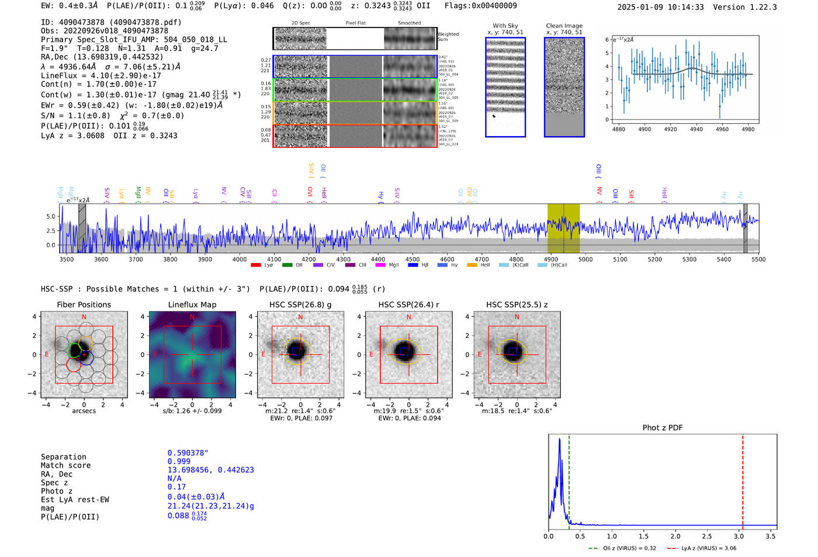Click the green OII spectrum legend swatch
Viewport: 818px width, 557px height.
[x=287, y=265]
